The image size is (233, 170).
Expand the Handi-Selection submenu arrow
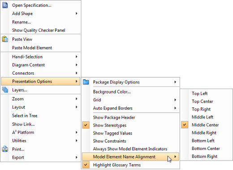click(x=77, y=56)
